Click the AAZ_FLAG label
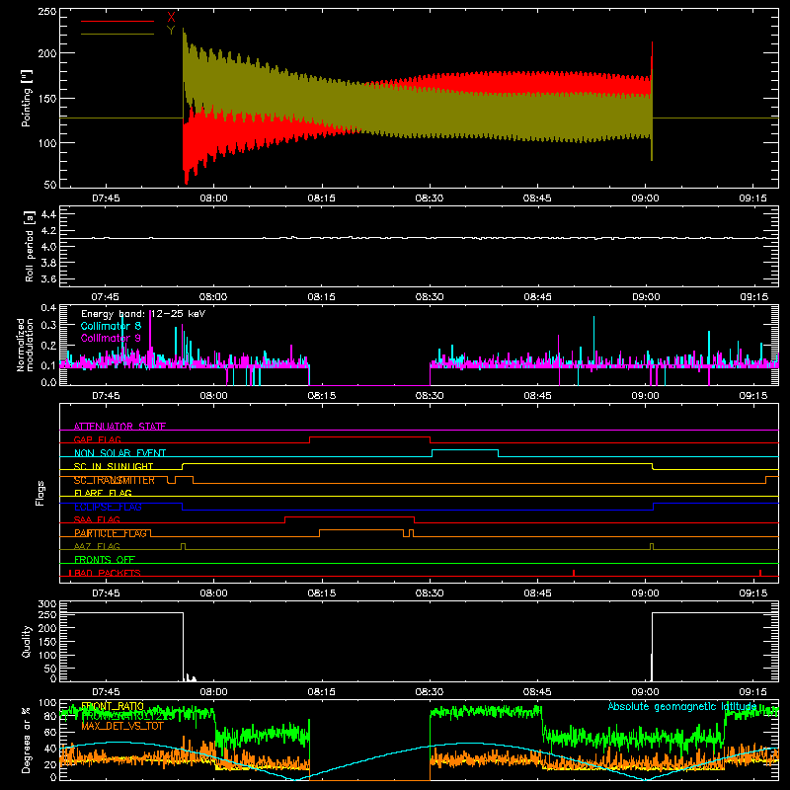This screenshot has width=790, height=790. [x=97, y=546]
